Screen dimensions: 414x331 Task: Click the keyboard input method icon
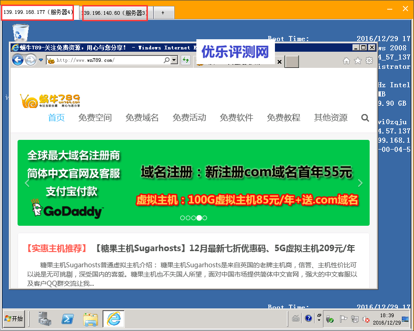pyautogui.click(x=296, y=319)
